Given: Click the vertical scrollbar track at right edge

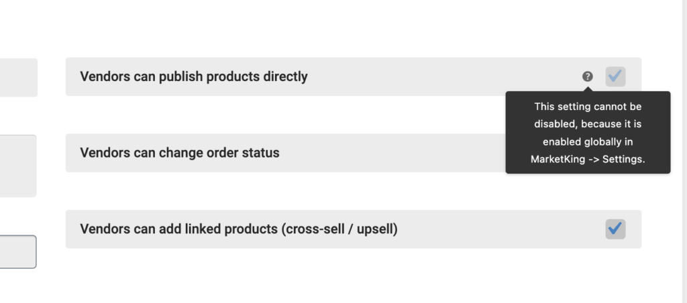Looking at the screenshot, I should pos(684,151).
